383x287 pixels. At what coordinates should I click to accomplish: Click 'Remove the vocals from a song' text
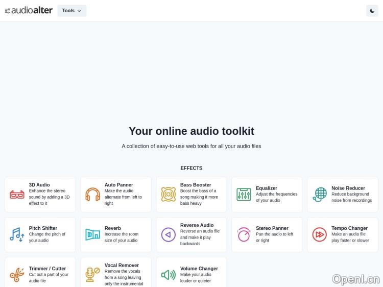tap(124, 277)
